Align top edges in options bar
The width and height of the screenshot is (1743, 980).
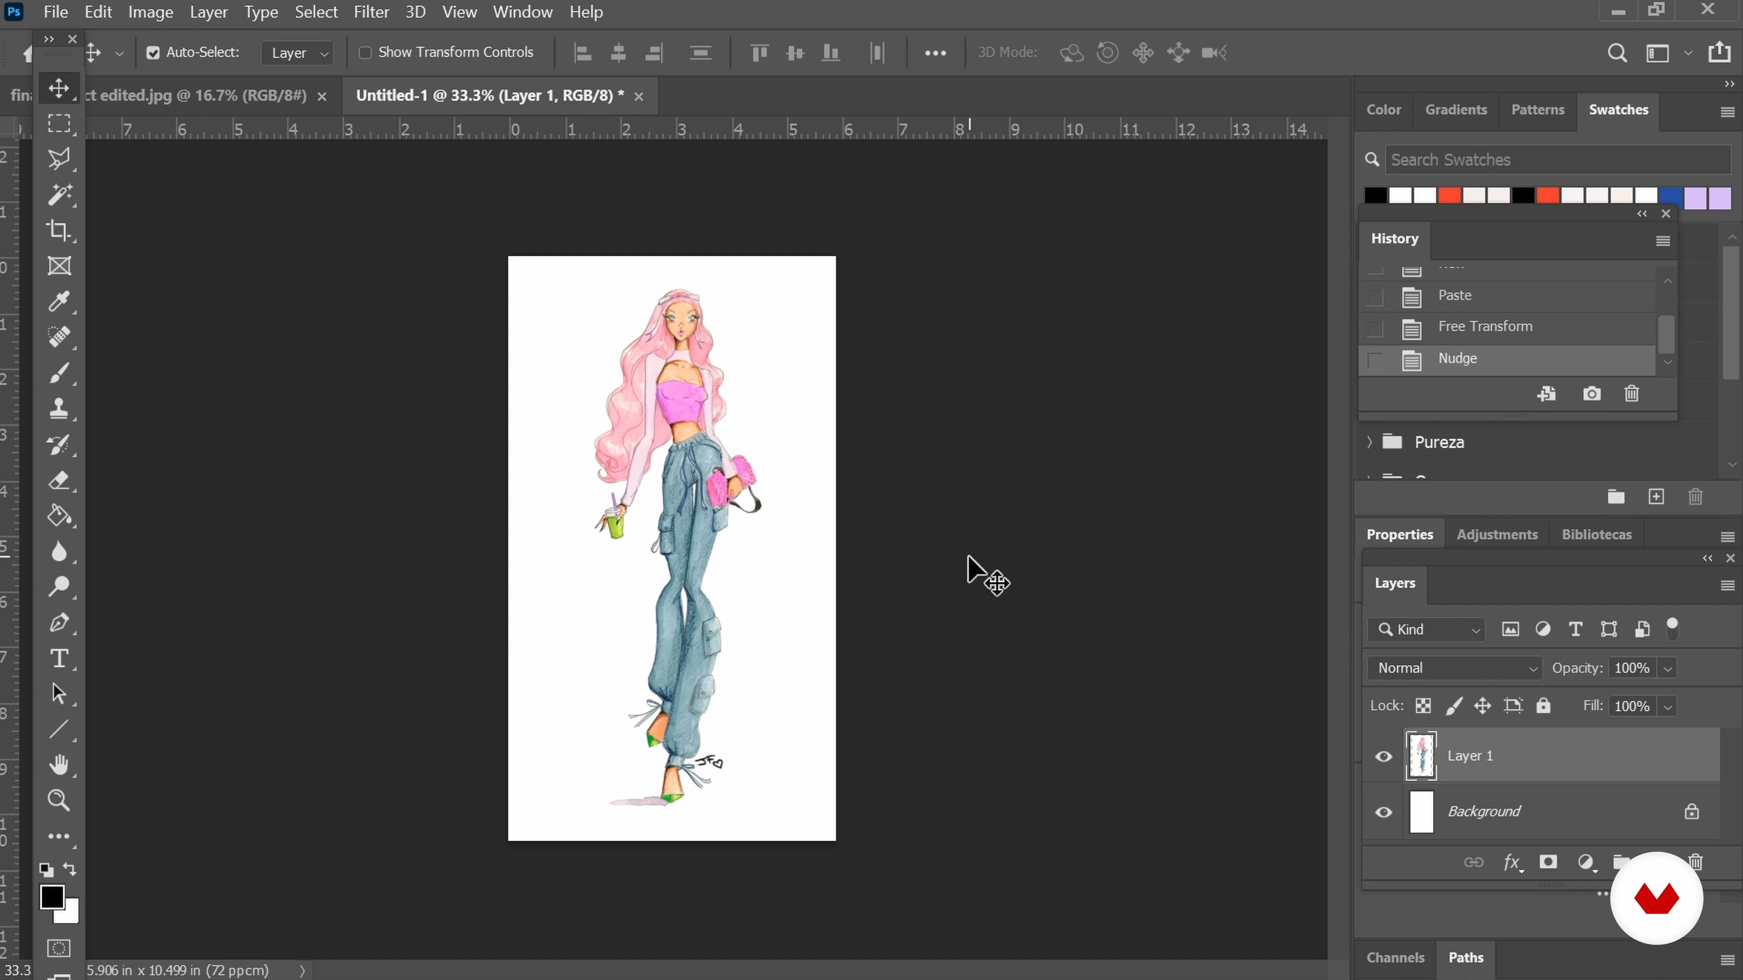point(760,53)
